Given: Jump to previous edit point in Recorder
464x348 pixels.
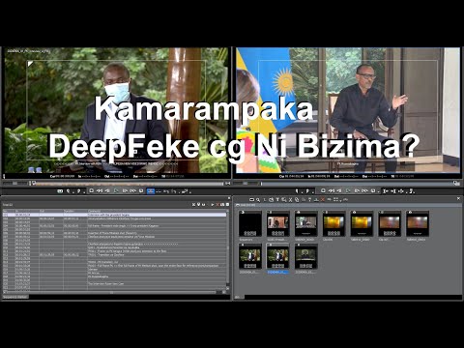Looking at the screenshot, I should [x=386, y=191].
